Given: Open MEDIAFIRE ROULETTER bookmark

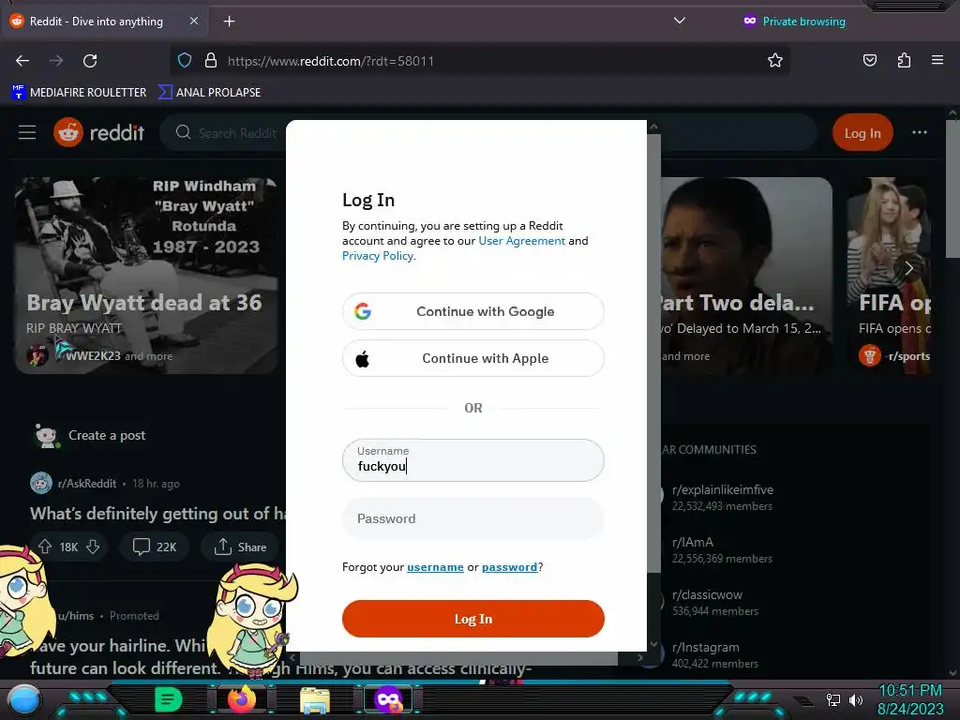Looking at the screenshot, I should pos(79,93).
